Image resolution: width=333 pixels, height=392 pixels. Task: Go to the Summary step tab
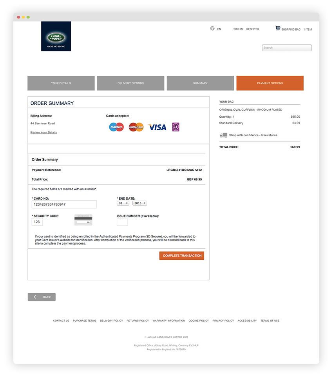(x=200, y=83)
